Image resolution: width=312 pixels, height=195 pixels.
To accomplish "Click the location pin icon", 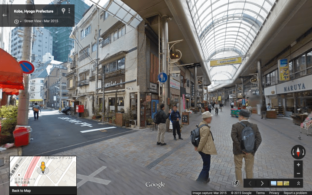I will click(63, 11).
